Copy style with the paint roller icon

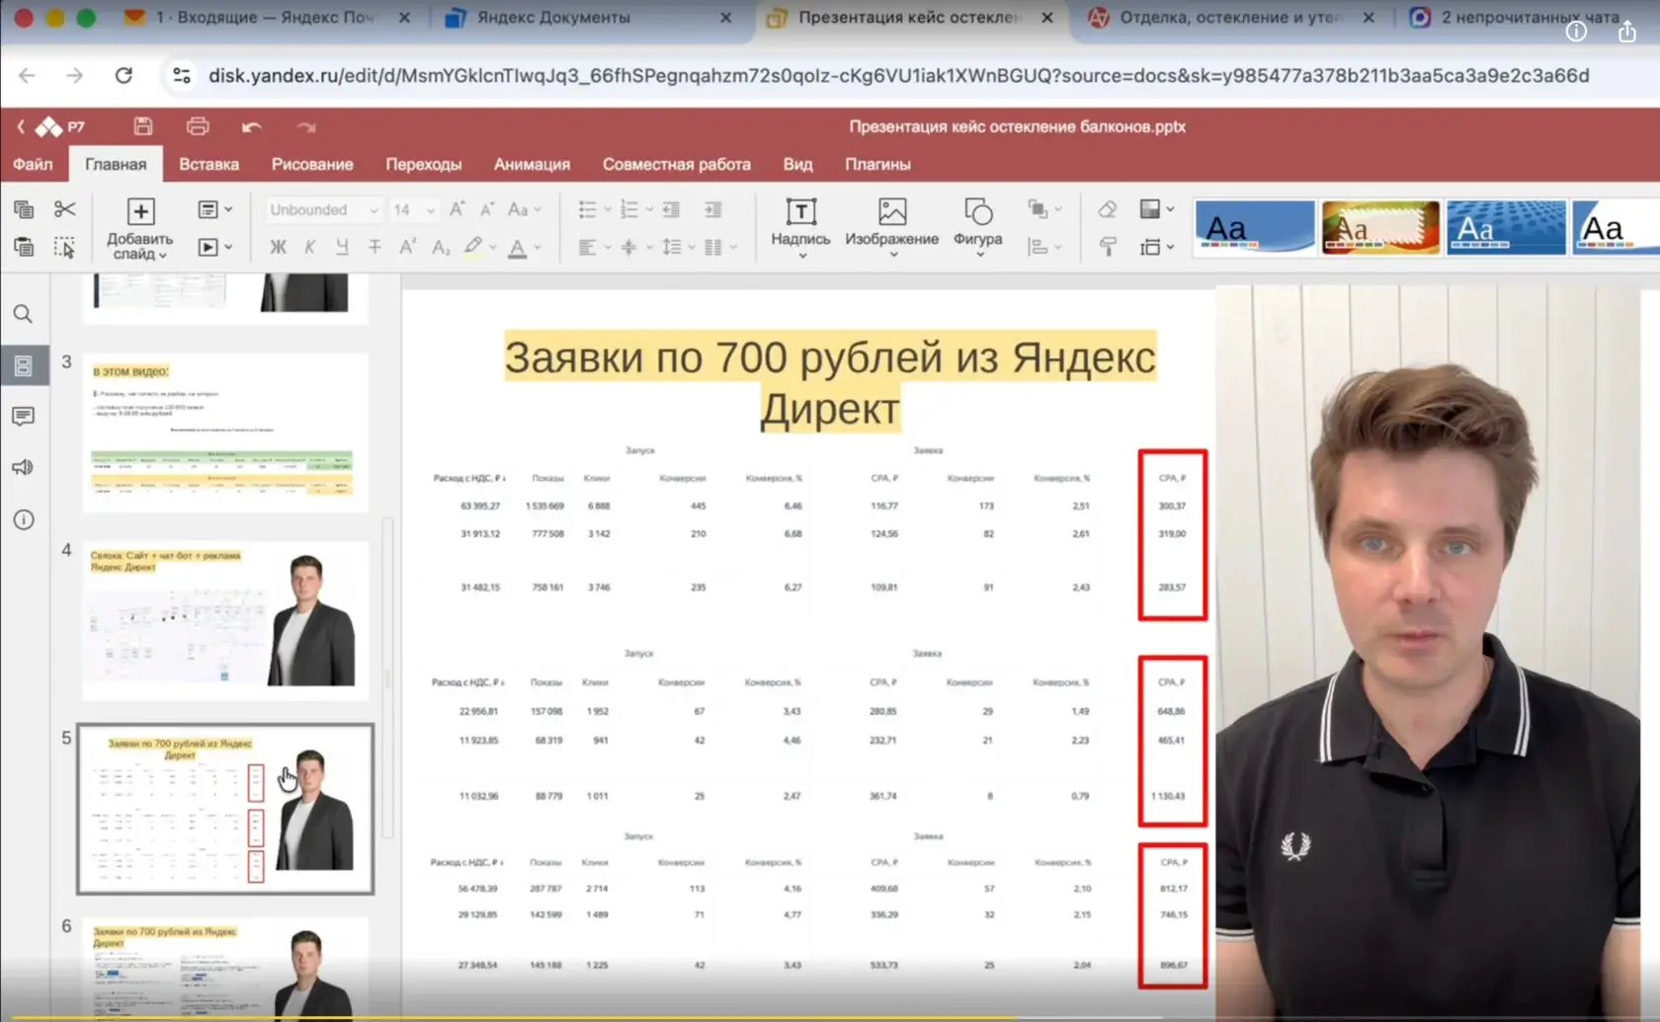point(1108,247)
